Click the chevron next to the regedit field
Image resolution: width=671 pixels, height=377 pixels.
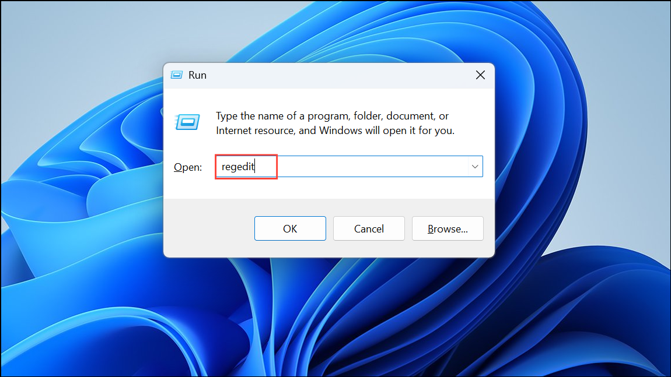474,166
